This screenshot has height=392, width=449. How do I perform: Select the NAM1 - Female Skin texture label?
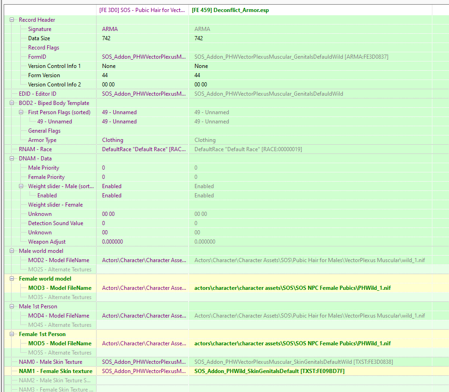(x=55, y=371)
